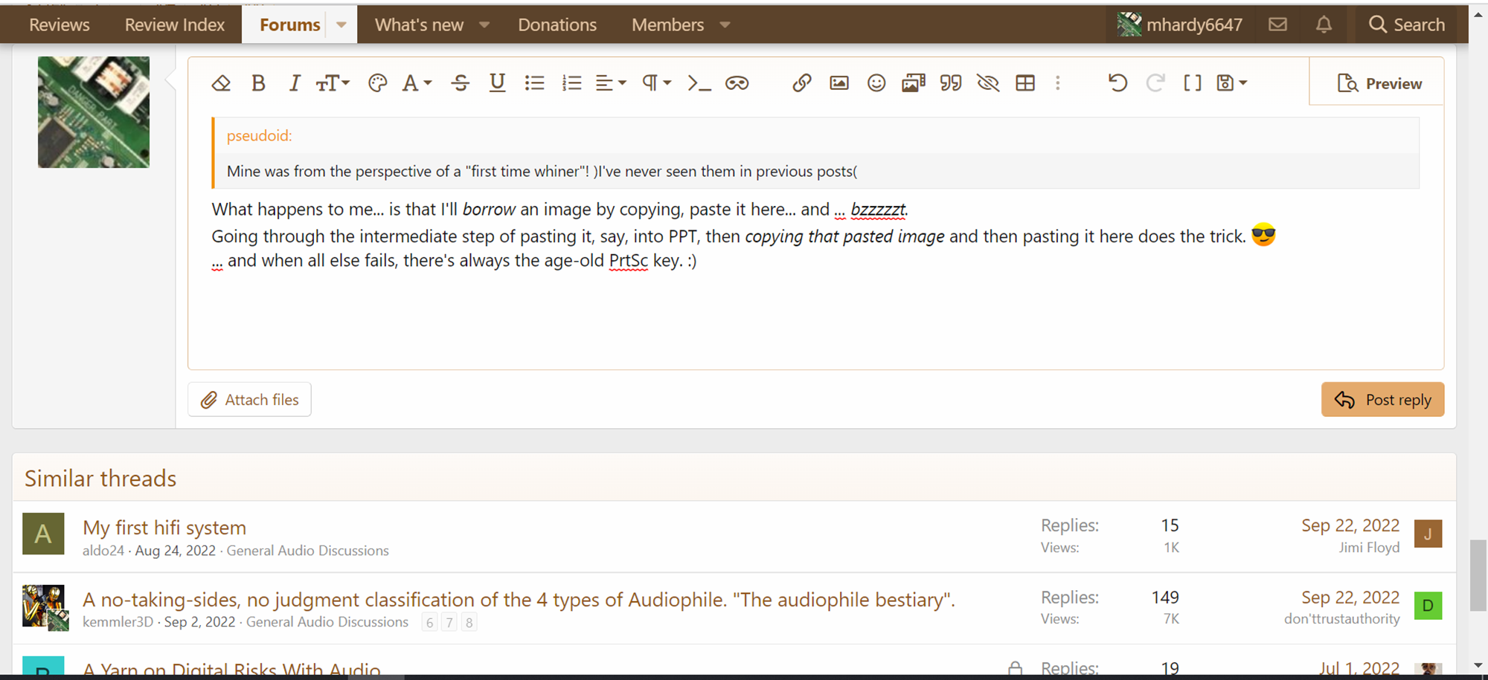
Task: Click the green 'D' avatar of don'ttrustauthority
Action: 1428,606
